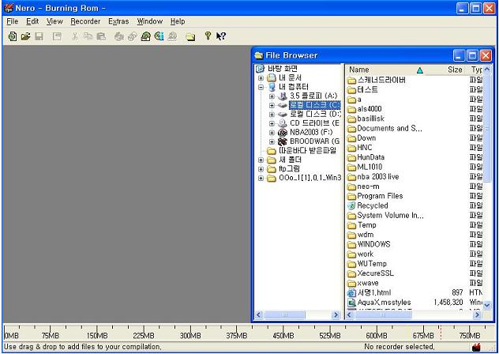Click the AquaX.msstyles file icon
499x354 pixels.
pyautogui.click(x=351, y=303)
